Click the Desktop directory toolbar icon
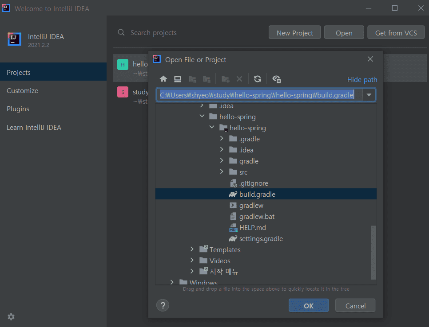Viewport: 429px width, 327px height. point(178,79)
